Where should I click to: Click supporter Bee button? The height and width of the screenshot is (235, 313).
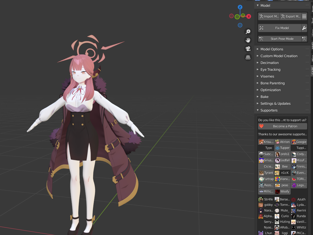pos(282,166)
